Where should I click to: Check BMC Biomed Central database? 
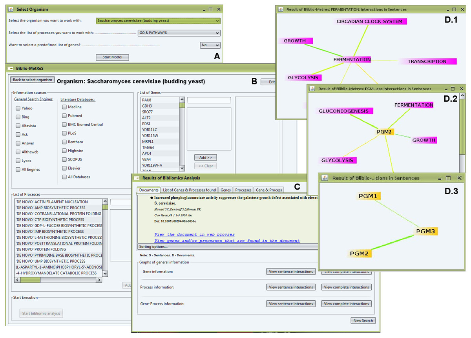(64, 124)
